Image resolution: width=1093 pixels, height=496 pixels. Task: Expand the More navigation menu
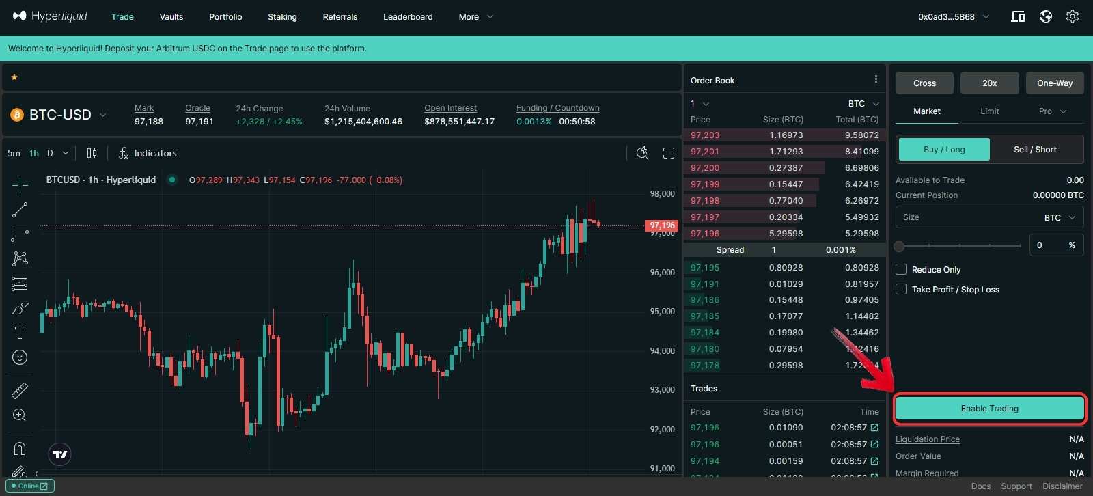tap(475, 16)
